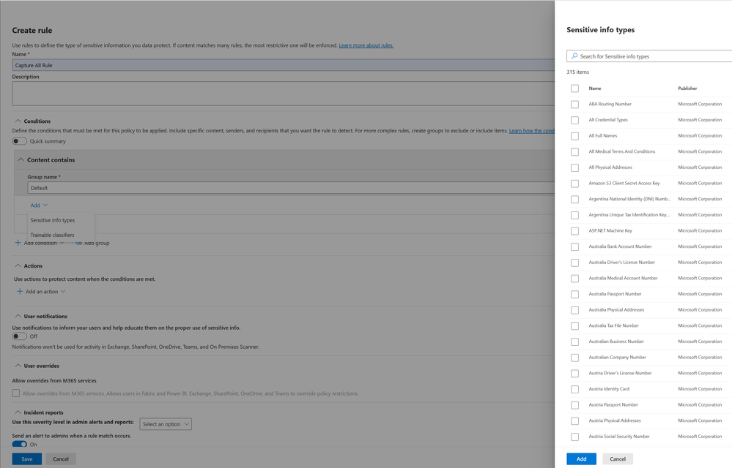Screen dimensions: 732x468
Task: Check the Australia Passport Number checkbox
Action: pos(574,294)
